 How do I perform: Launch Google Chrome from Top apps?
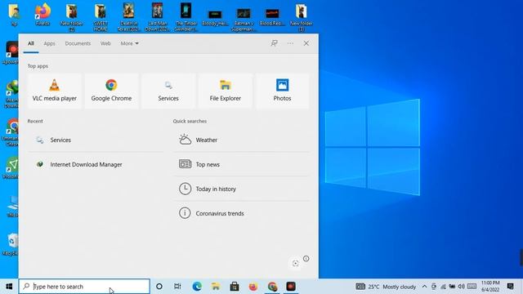point(111,91)
